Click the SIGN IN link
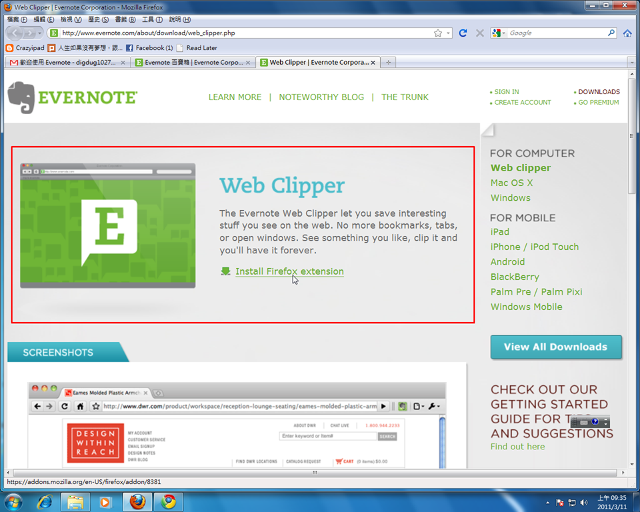The image size is (640, 512). [507, 92]
